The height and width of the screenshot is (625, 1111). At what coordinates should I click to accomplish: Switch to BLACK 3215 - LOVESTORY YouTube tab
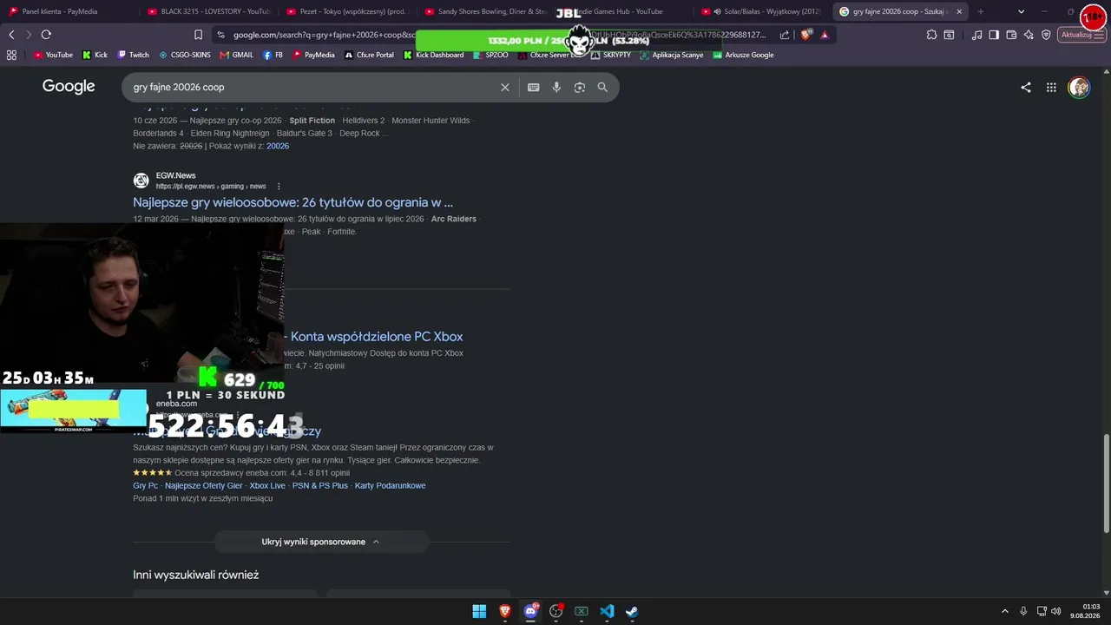coord(207,11)
